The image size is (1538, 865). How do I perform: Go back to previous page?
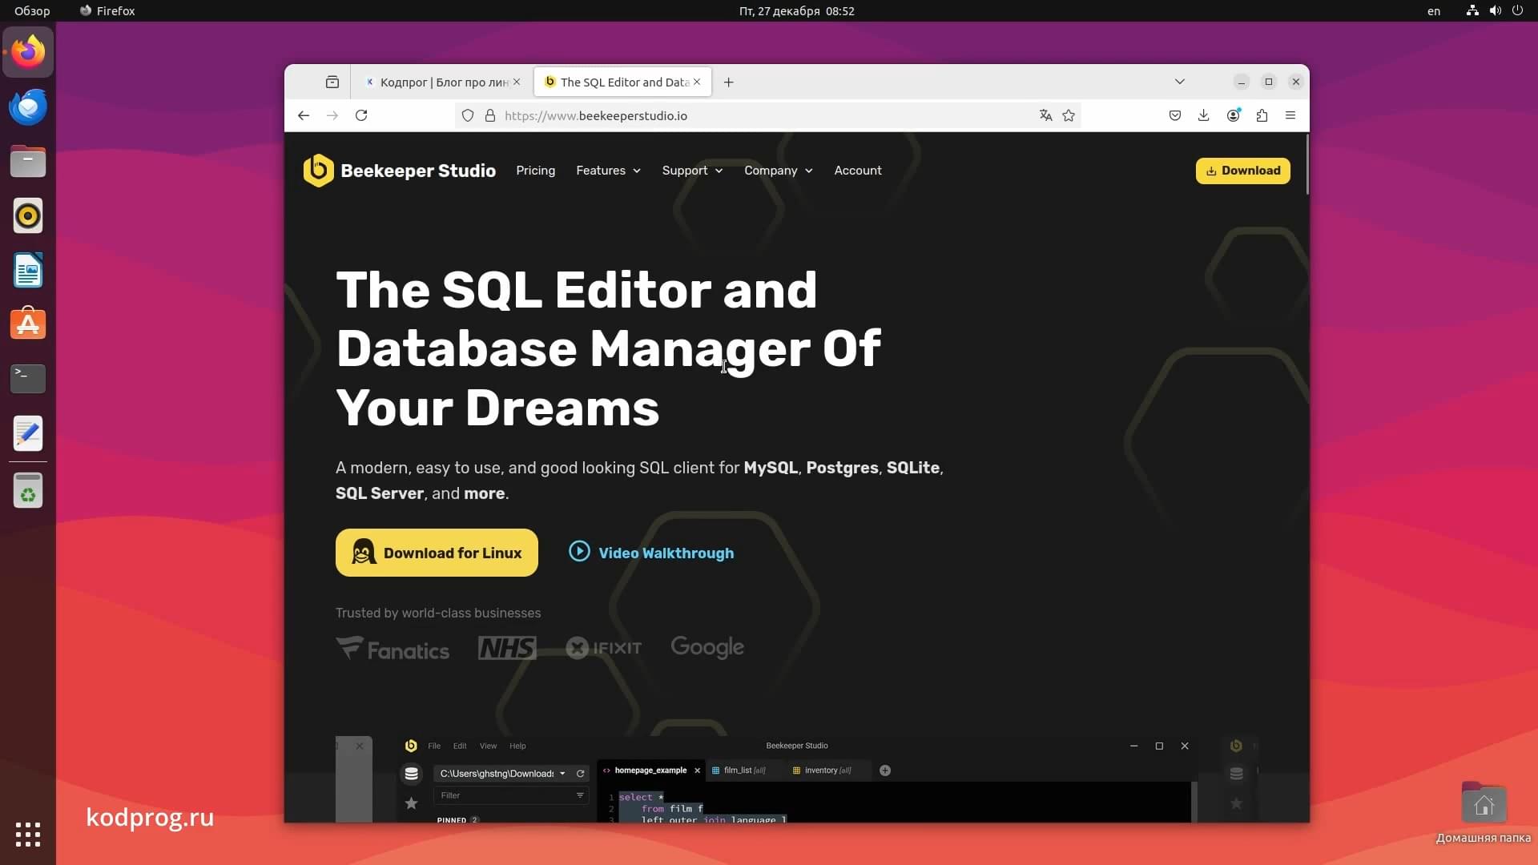tap(304, 115)
